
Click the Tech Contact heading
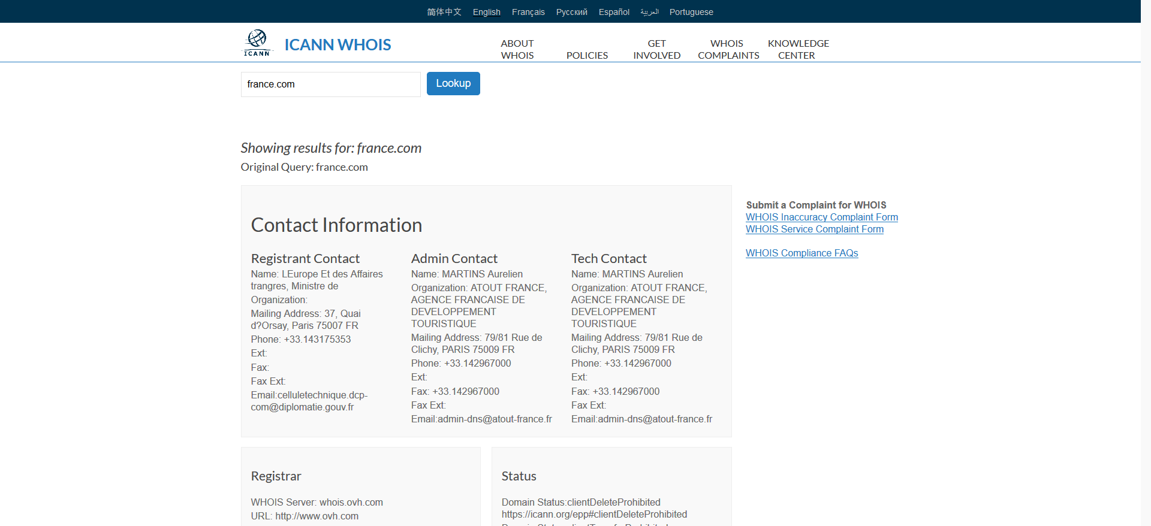[x=608, y=259]
